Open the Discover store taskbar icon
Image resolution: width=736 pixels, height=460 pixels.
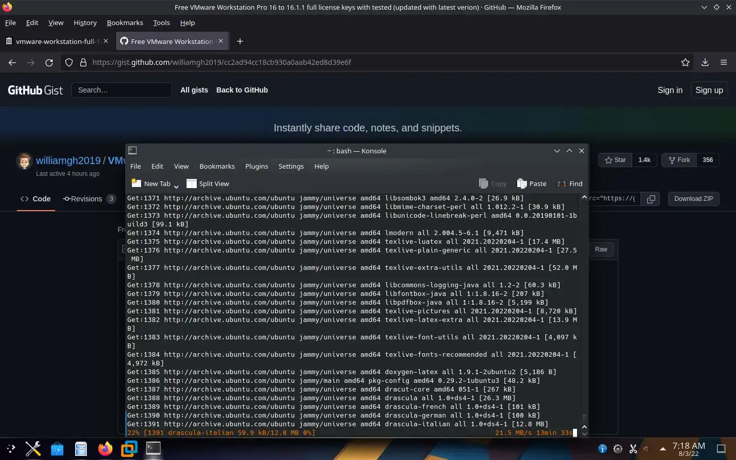point(57,449)
